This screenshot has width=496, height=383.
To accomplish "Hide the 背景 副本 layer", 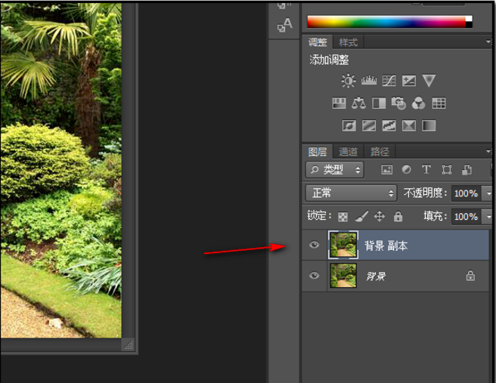I will (314, 245).
